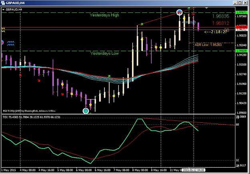The width and height of the screenshot is (250, 174).
Task: Click the green 1.94609 price tag
Action: (242, 51)
